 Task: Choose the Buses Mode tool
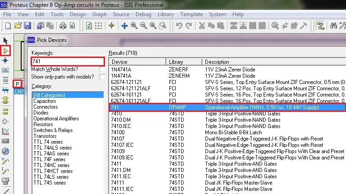(x=5, y=90)
